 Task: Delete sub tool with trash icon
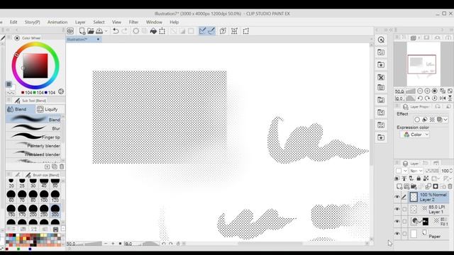(62, 166)
